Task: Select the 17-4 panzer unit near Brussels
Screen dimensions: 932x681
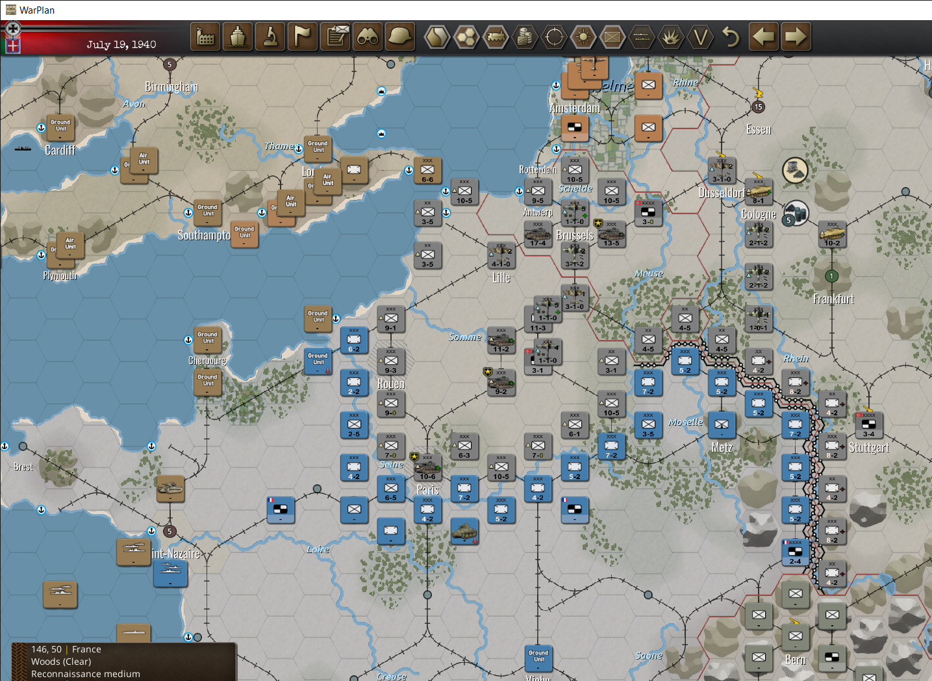Action: (538, 234)
